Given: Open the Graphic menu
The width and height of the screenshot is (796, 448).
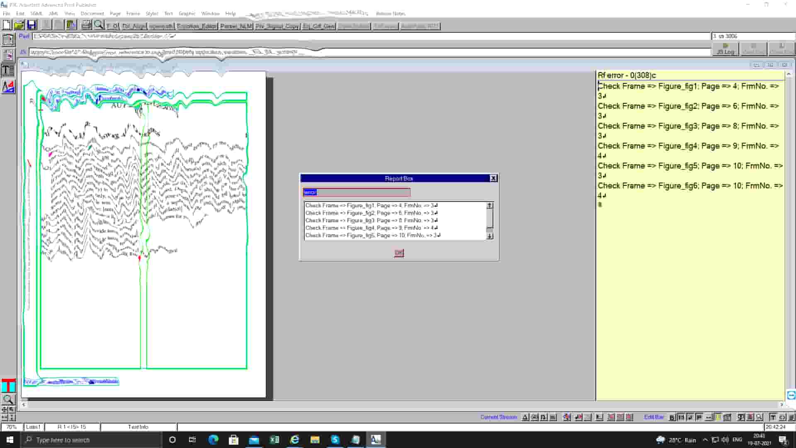Looking at the screenshot, I should click(187, 13).
